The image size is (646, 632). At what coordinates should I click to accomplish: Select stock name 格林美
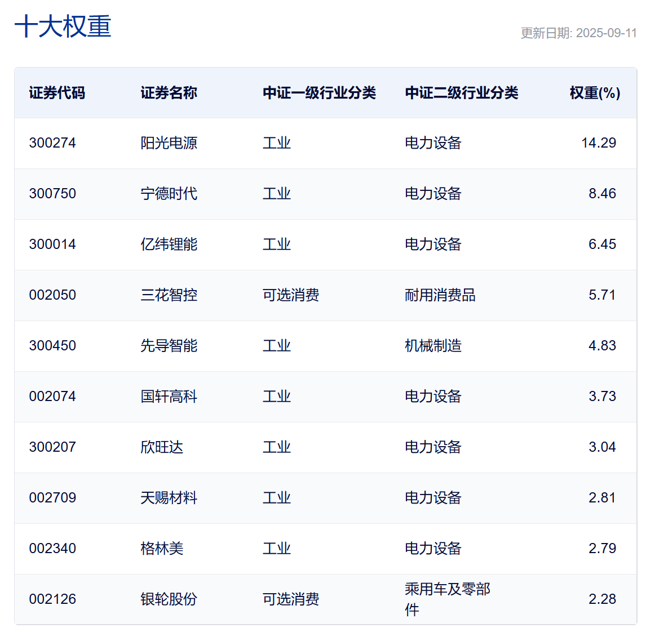pos(162,549)
